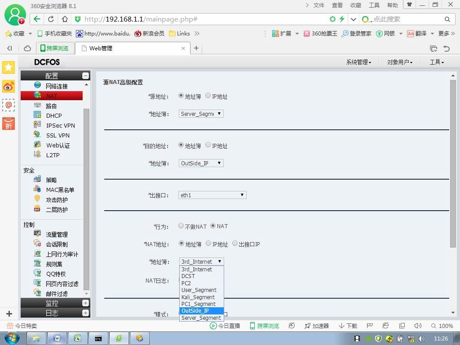Image resolution: width=460 pixels, height=345 pixels.
Task: Choose DCST from address list
Action: pos(202,276)
